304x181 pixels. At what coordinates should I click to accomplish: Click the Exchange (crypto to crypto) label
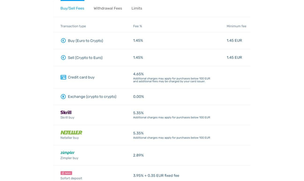point(92,97)
